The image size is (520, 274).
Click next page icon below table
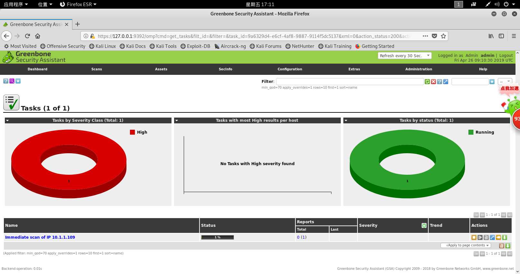coord(504,254)
